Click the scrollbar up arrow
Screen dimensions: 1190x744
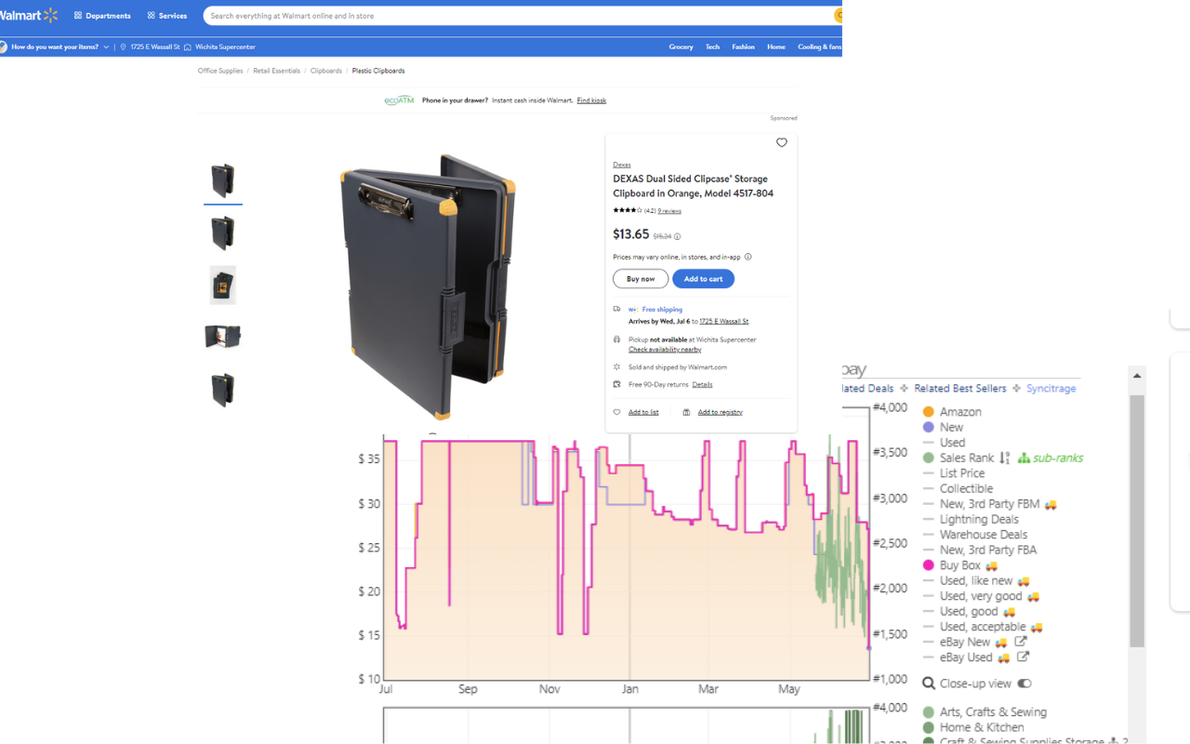tap(1137, 376)
